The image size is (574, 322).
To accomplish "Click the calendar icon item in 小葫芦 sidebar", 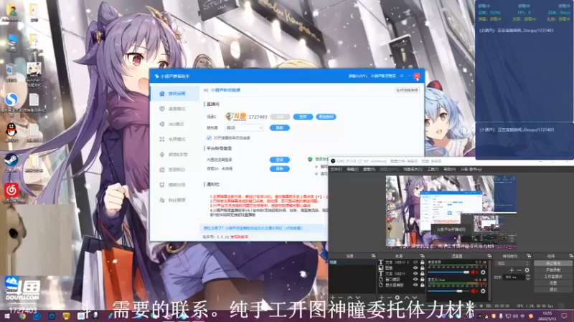I will point(162,170).
